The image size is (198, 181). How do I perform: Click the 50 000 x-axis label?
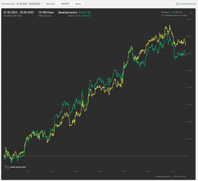point(124,172)
